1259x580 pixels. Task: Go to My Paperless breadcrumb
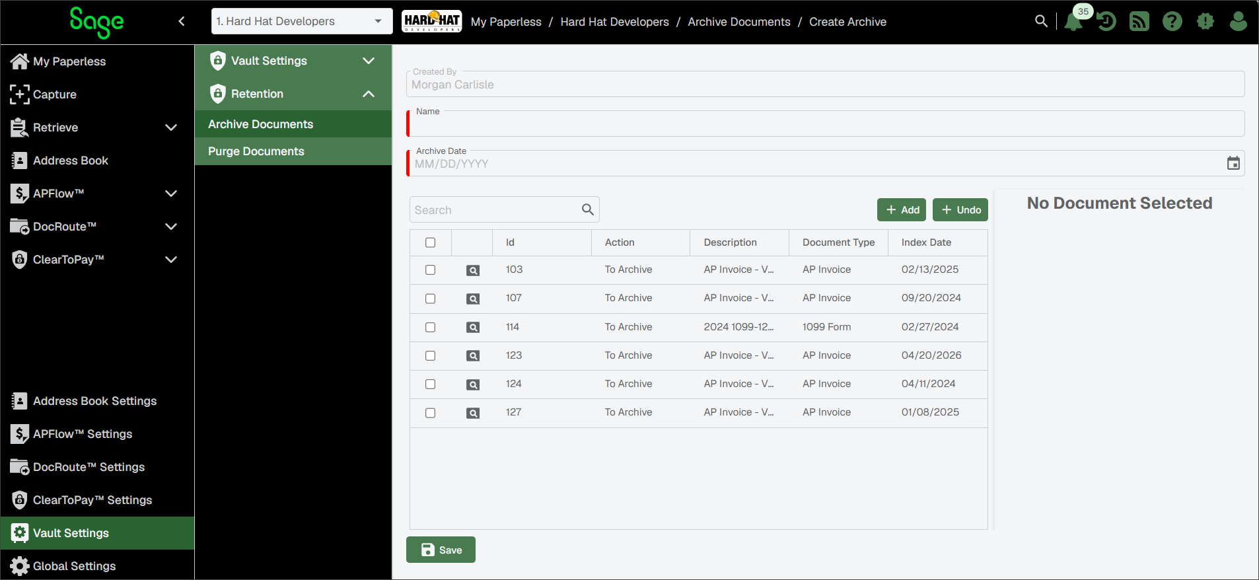(x=506, y=22)
